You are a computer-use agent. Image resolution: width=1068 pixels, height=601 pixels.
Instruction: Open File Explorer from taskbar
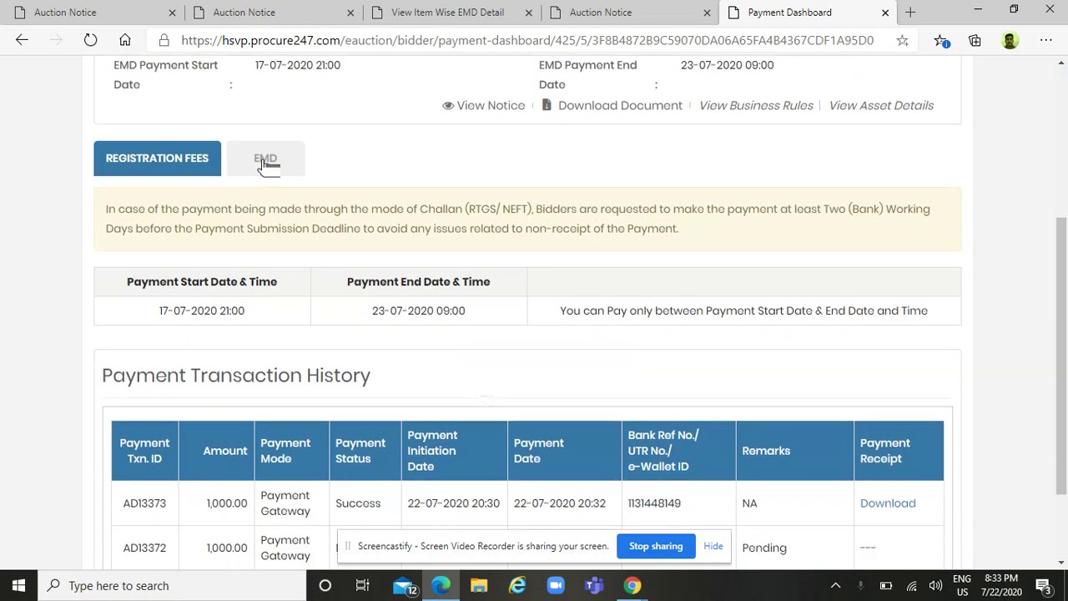click(x=479, y=586)
